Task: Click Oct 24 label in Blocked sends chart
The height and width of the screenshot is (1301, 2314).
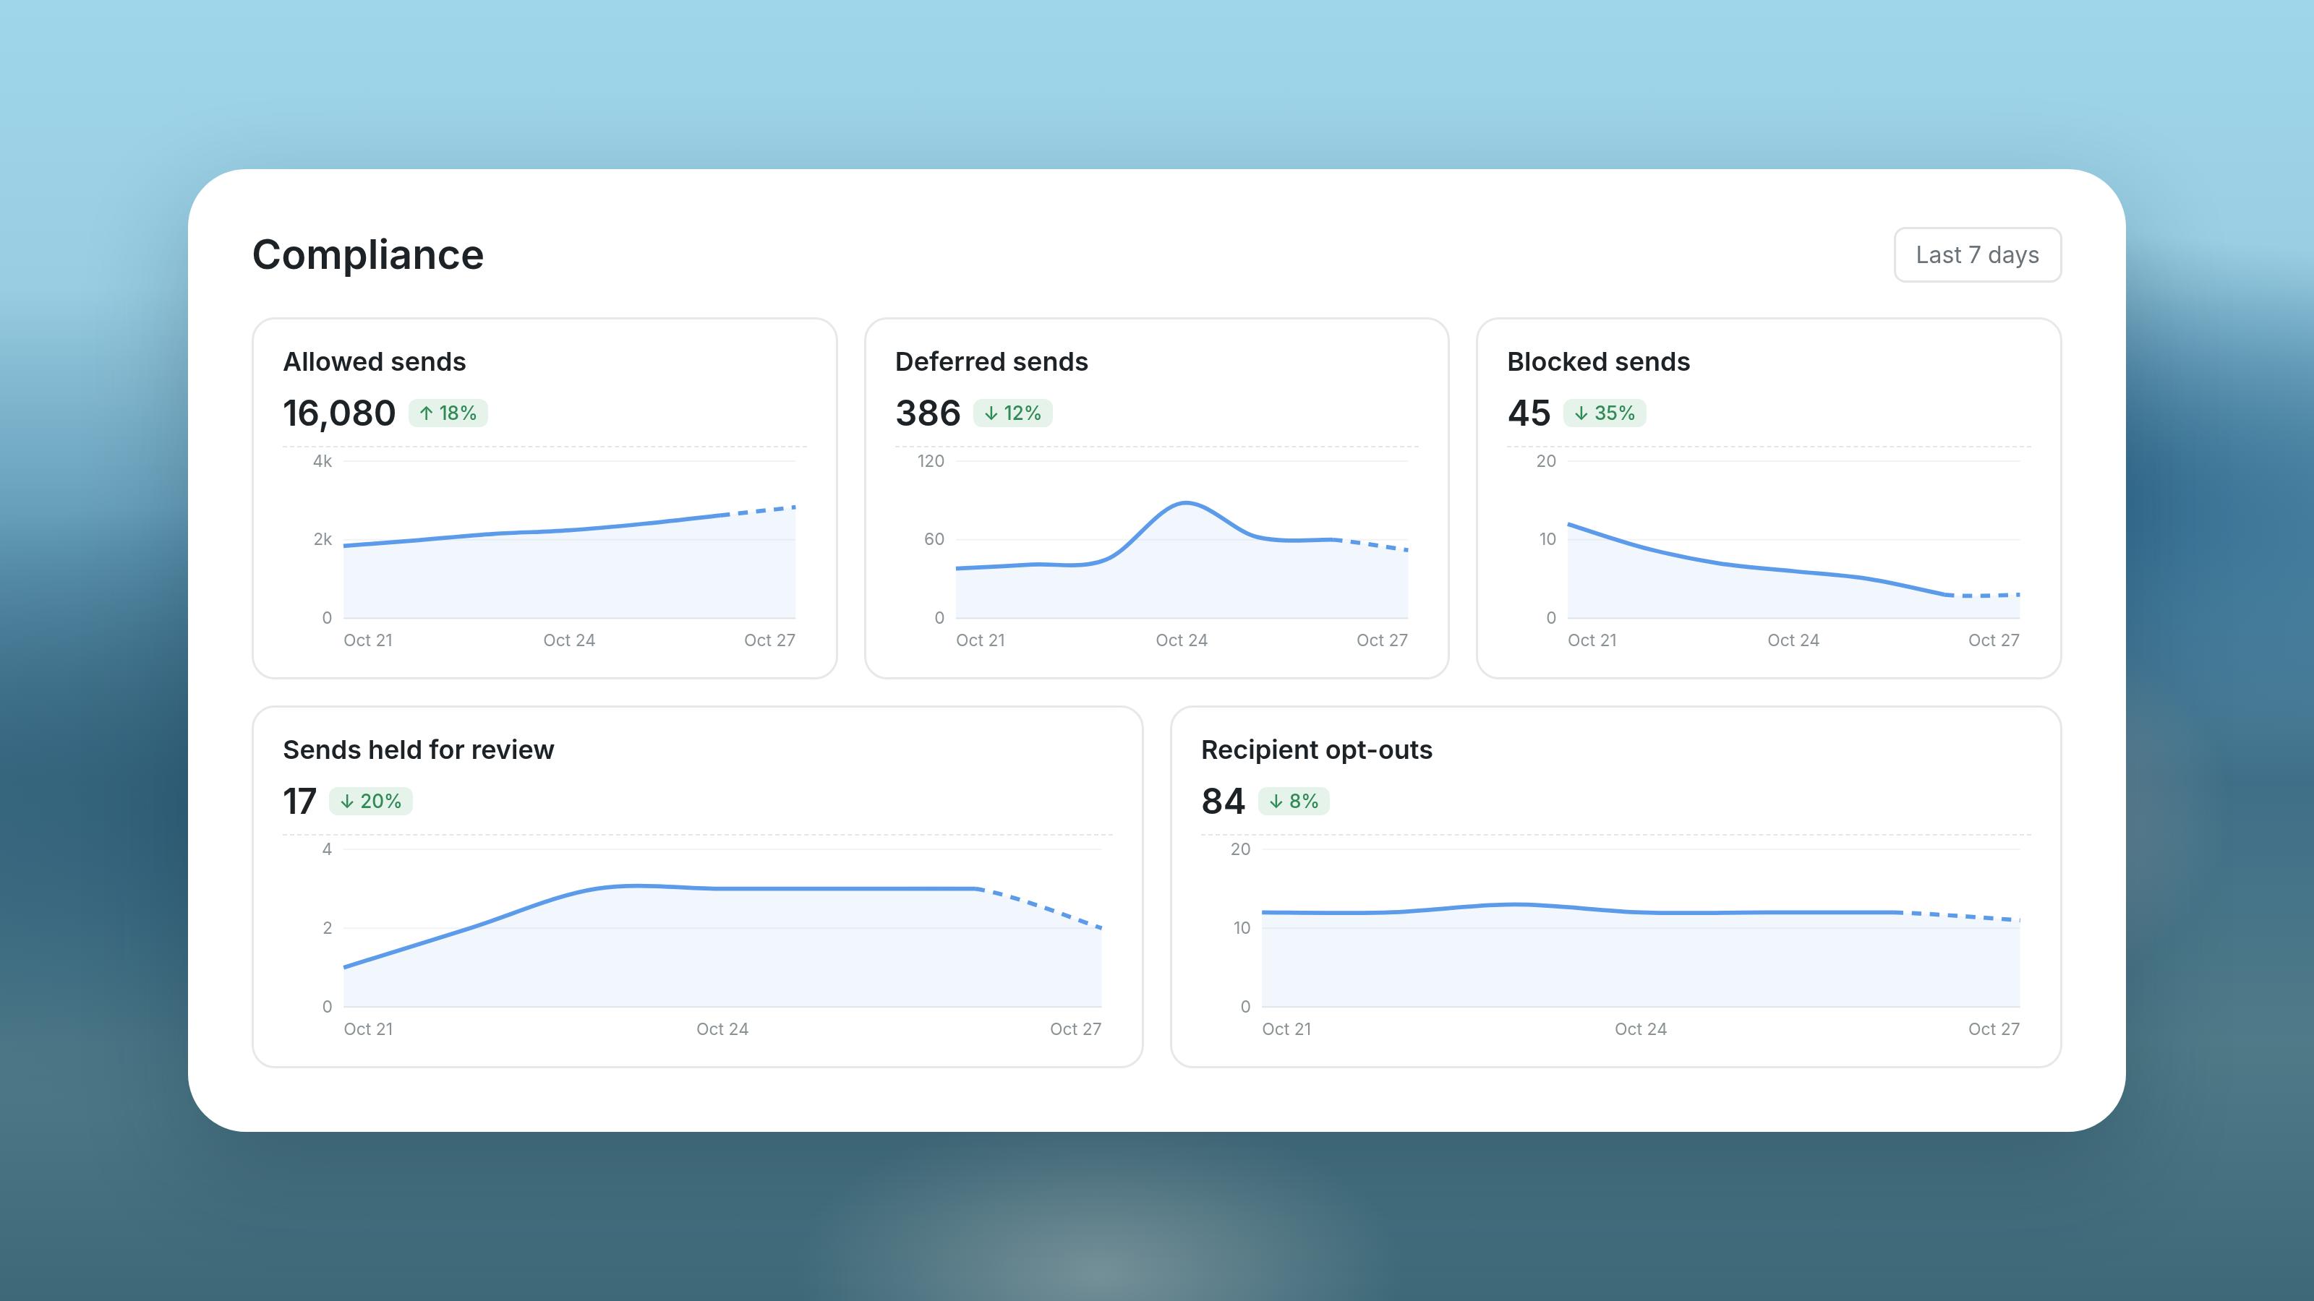Action: pyautogui.click(x=1793, y=640)
